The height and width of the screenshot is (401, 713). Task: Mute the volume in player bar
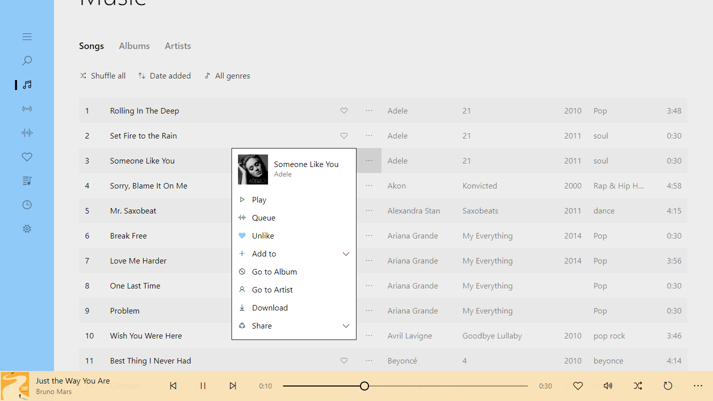point(608,385)
